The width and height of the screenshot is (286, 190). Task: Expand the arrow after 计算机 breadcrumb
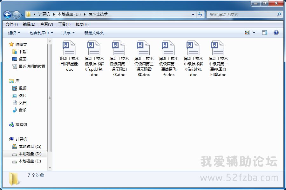tap(54, 15)
